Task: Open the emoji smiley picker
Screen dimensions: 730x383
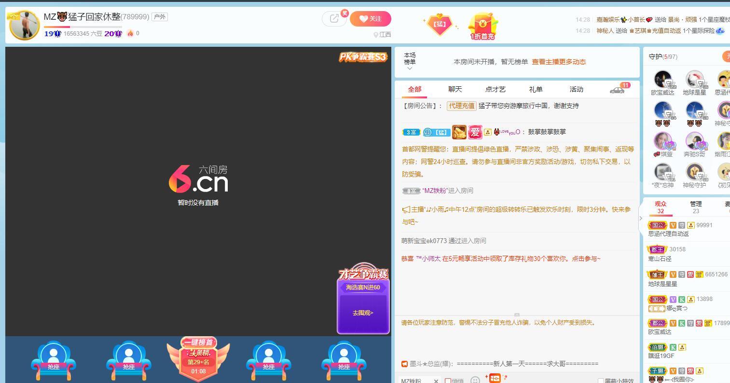Action: point(475,380)
